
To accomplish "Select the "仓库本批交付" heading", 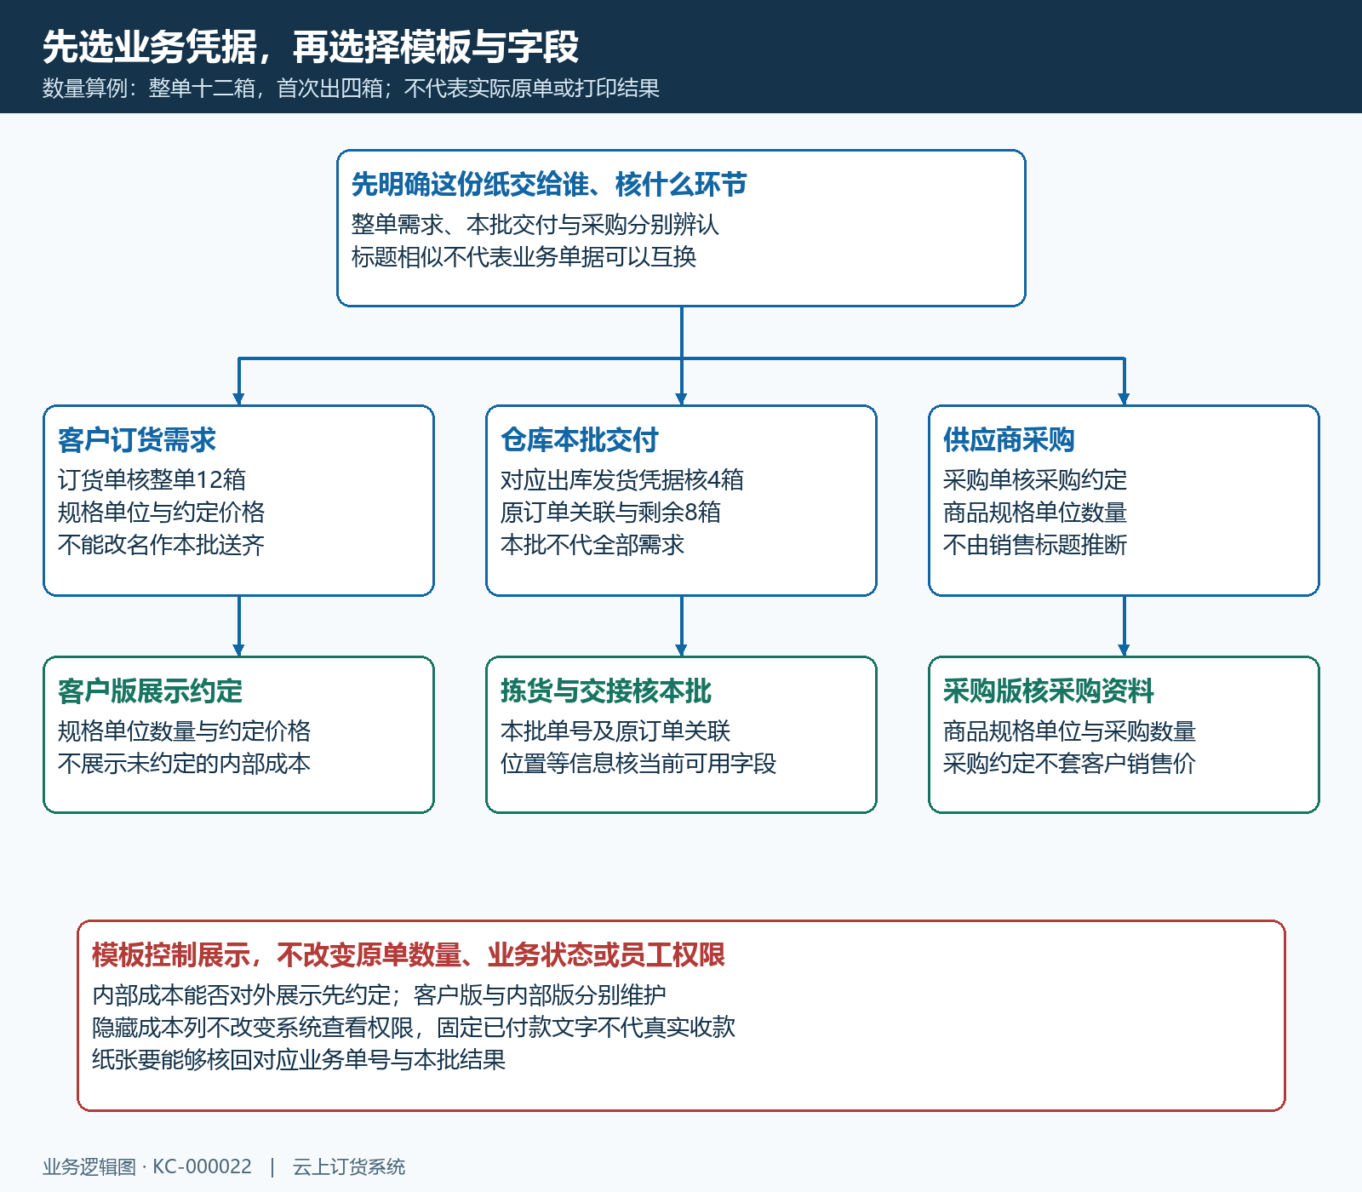I will (x=579, y=439).
